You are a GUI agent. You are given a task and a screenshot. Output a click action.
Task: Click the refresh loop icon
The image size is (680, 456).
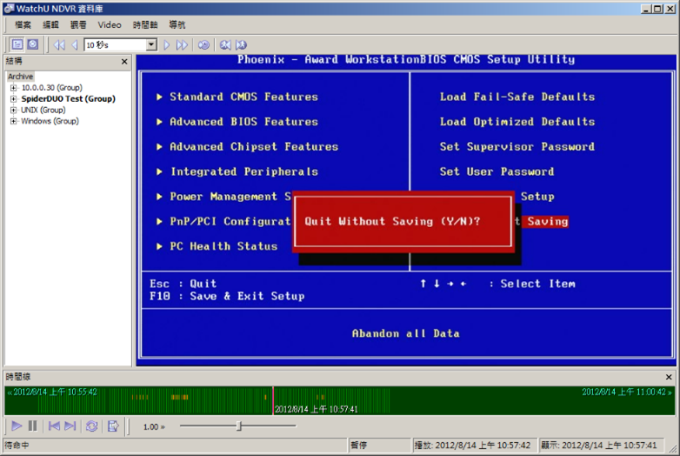click(x=91, y=426)
